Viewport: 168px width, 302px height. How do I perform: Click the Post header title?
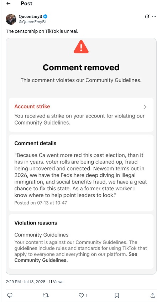(26, 4)
